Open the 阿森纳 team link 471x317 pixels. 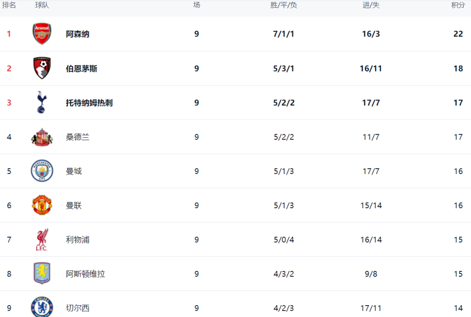[78, 34]
